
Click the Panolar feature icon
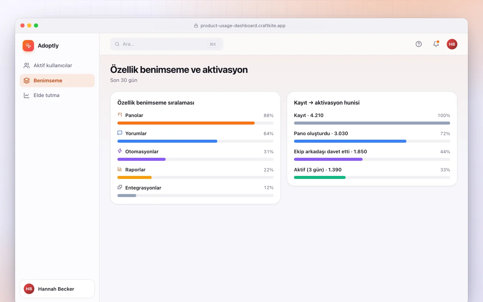point(120,115)
